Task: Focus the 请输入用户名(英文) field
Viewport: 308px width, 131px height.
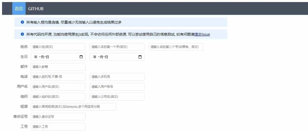Action: point(58,87)
